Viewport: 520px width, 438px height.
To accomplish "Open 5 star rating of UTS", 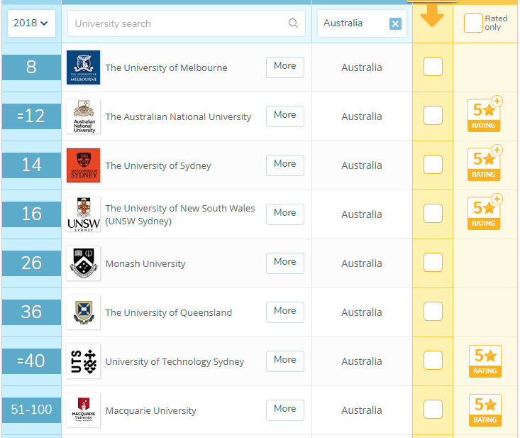I will pos(485,361).
